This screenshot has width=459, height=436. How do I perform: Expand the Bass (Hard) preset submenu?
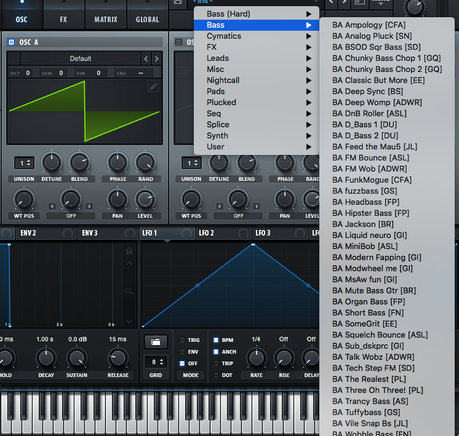[x=257, y=14]
